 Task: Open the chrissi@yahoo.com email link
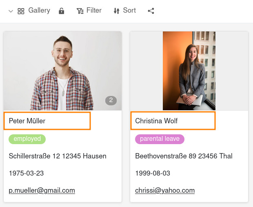[165, 190]
